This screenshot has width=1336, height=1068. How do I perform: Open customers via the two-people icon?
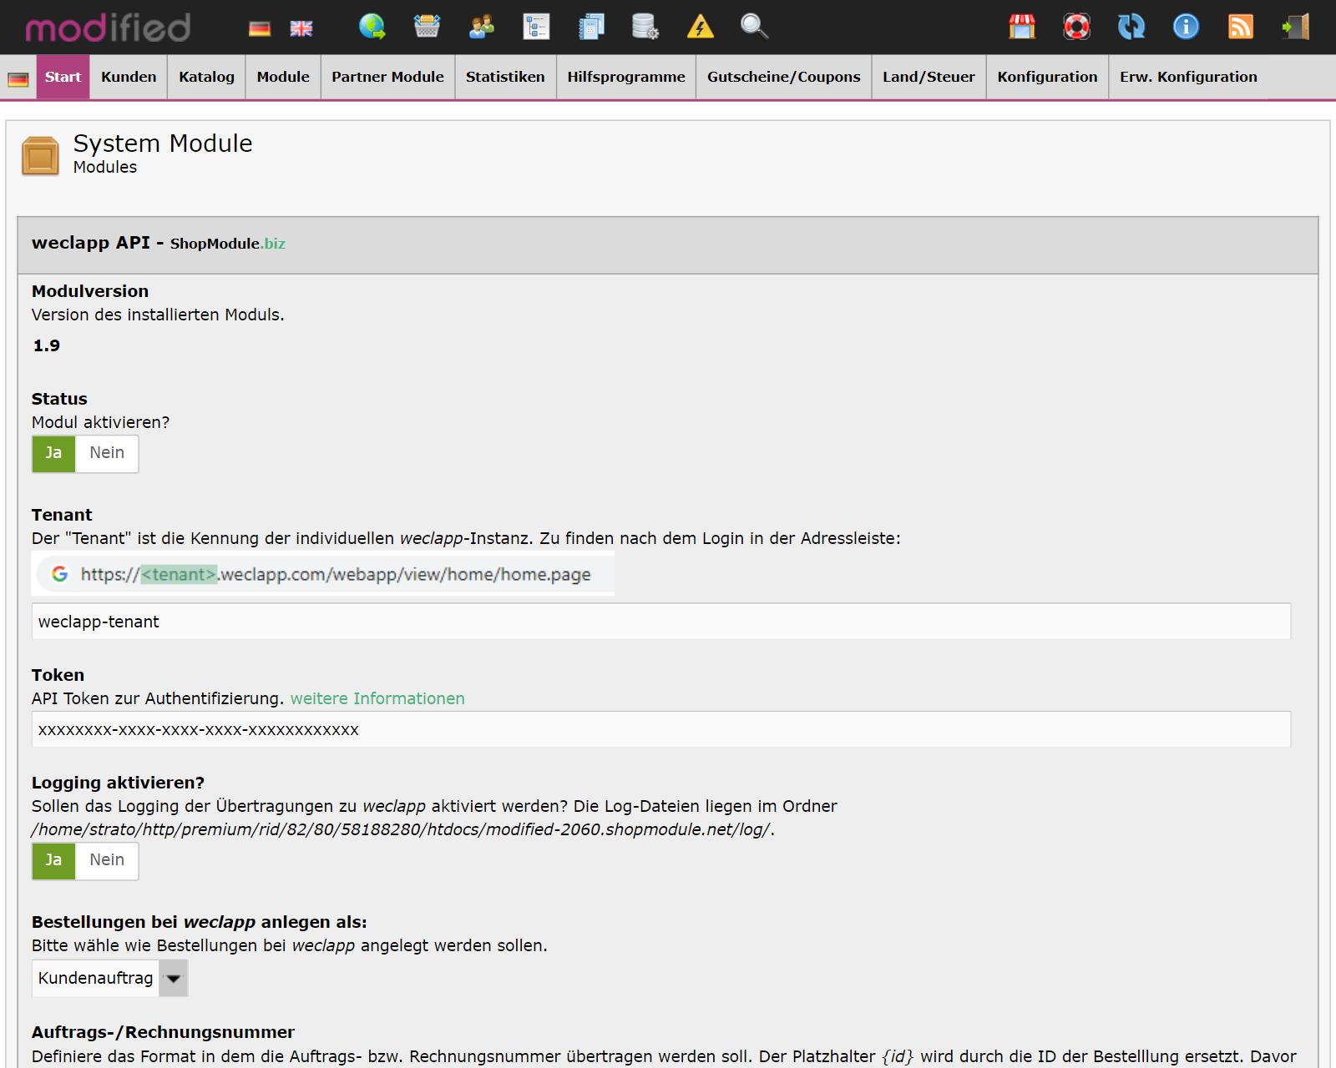pos(480,27)
